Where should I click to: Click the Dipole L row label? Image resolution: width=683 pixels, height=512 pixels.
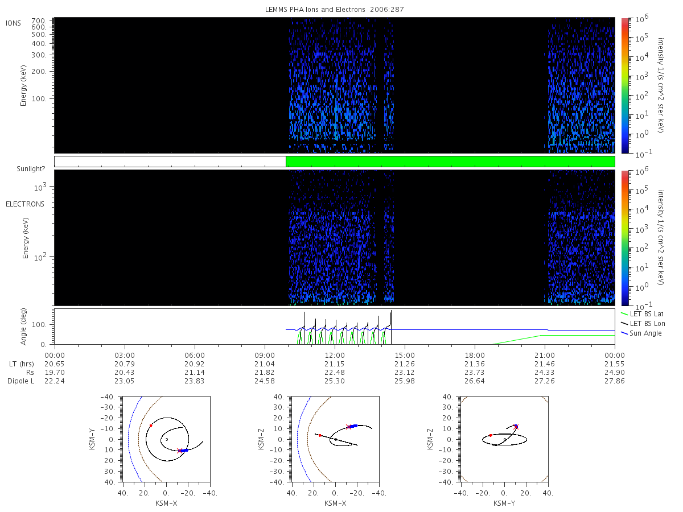click(x=21, y=381)
